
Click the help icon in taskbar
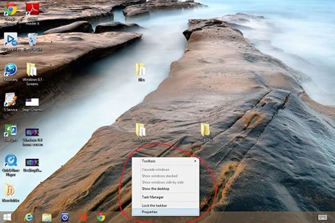coord(65,218)
